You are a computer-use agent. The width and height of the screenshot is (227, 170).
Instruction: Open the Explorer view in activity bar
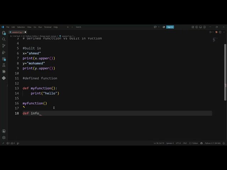[x=4, y=33]
